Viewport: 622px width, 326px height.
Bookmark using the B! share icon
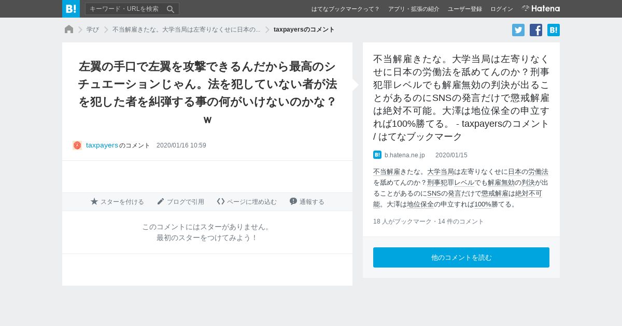coord(554,30)
